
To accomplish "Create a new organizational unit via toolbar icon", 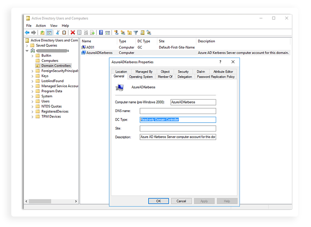I will [x=129, y=33].
